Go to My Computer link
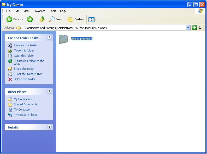The width and height of the screenshot is (207, 154). (x=22, y=110)
